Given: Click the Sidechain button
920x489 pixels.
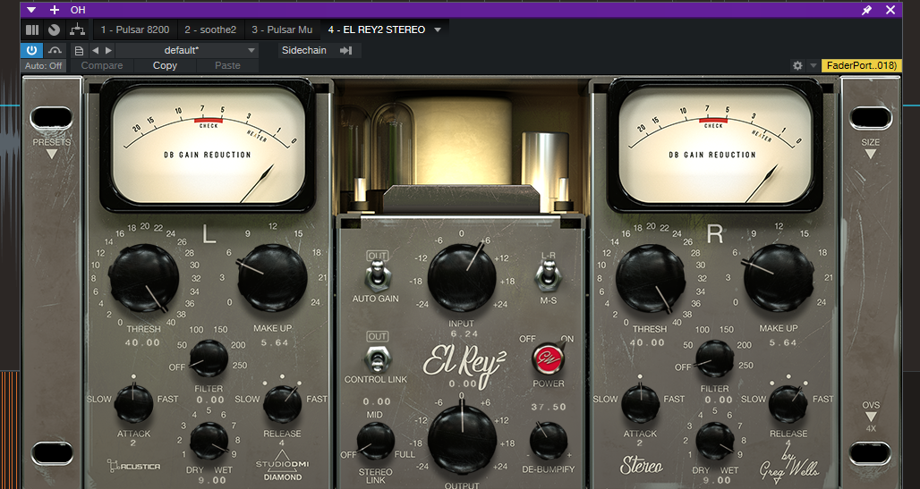Looking at the screenshot, I should pyautogui.click(x=304, y=50).
